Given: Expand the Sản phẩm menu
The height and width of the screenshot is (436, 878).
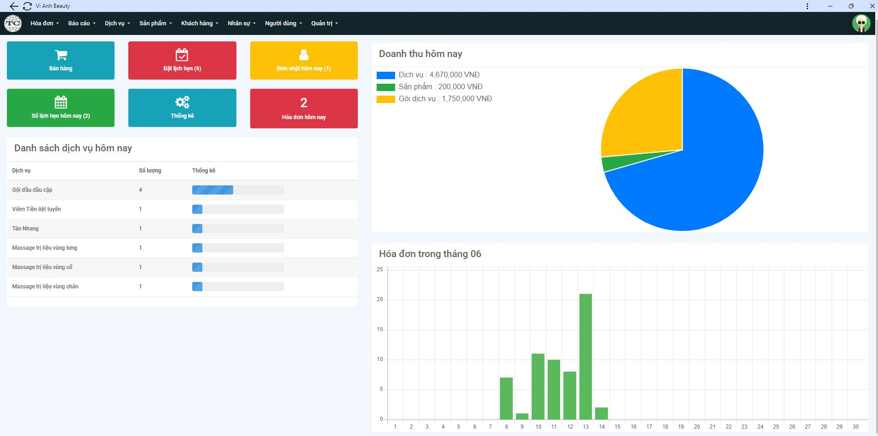Looking at the screenshot, I should point(155,23).
